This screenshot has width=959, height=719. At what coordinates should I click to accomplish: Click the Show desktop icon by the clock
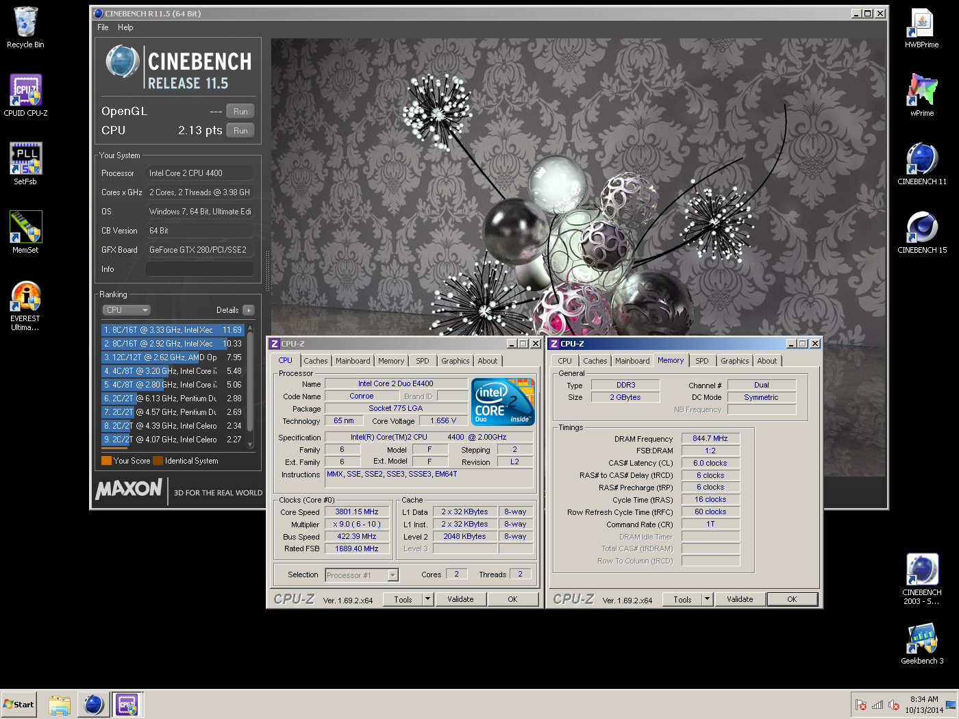(951, 705)
